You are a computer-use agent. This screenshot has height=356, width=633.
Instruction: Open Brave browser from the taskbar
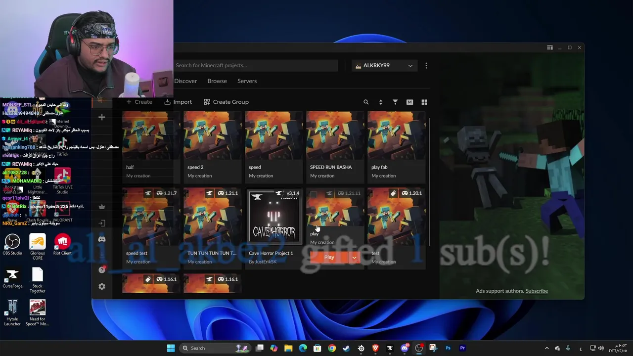pyautogui.click(x=375, y=348)
